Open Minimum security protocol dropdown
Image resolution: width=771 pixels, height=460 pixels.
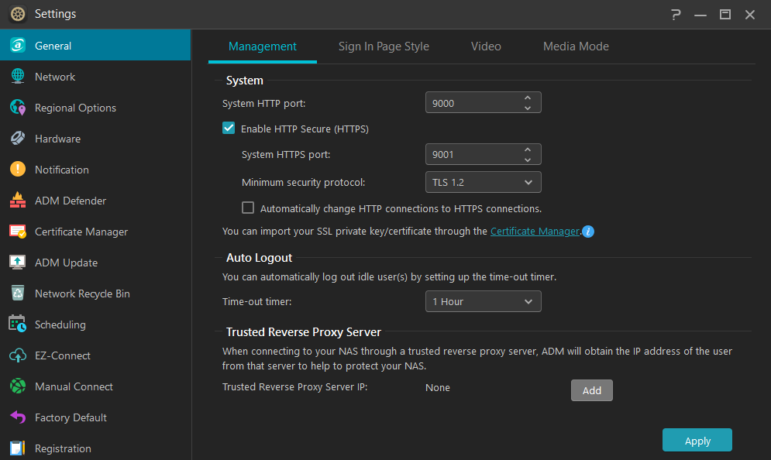tap(483, 182)
